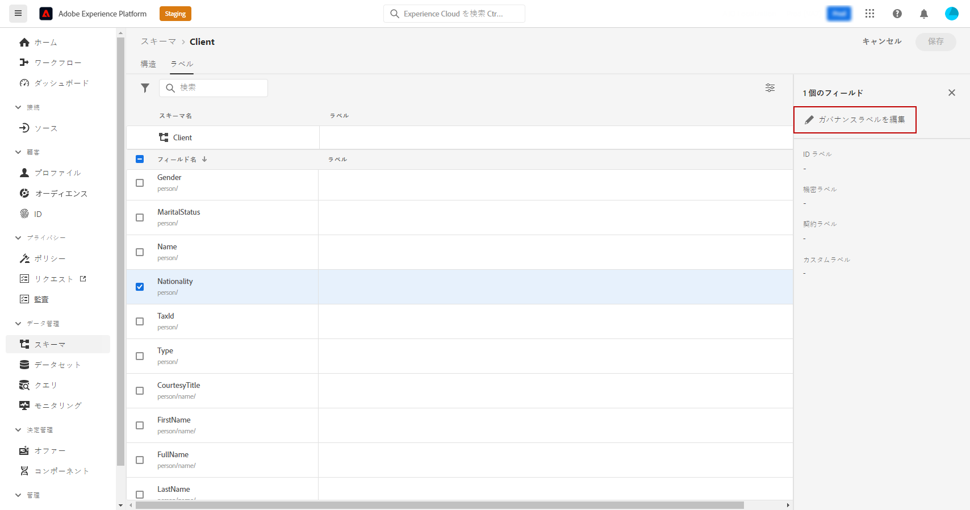The width and height of the screenshot is (970, 510).
Task: Close the field details panel
Action: click(x=952, y=93)
